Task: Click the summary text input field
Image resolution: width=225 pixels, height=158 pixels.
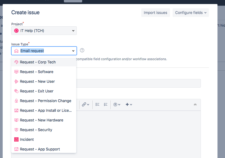Action: click(139, 83)
